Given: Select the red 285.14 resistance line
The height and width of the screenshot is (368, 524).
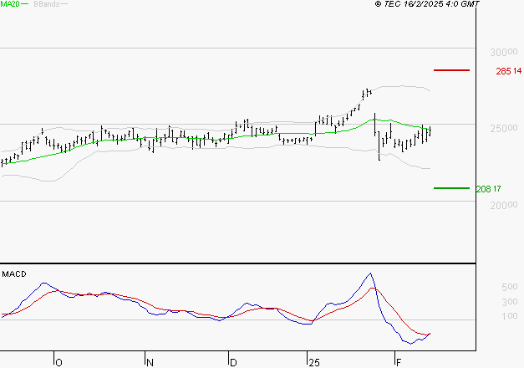Looking at the screenshot, I should pyautogui.click(x=451, y=70).
